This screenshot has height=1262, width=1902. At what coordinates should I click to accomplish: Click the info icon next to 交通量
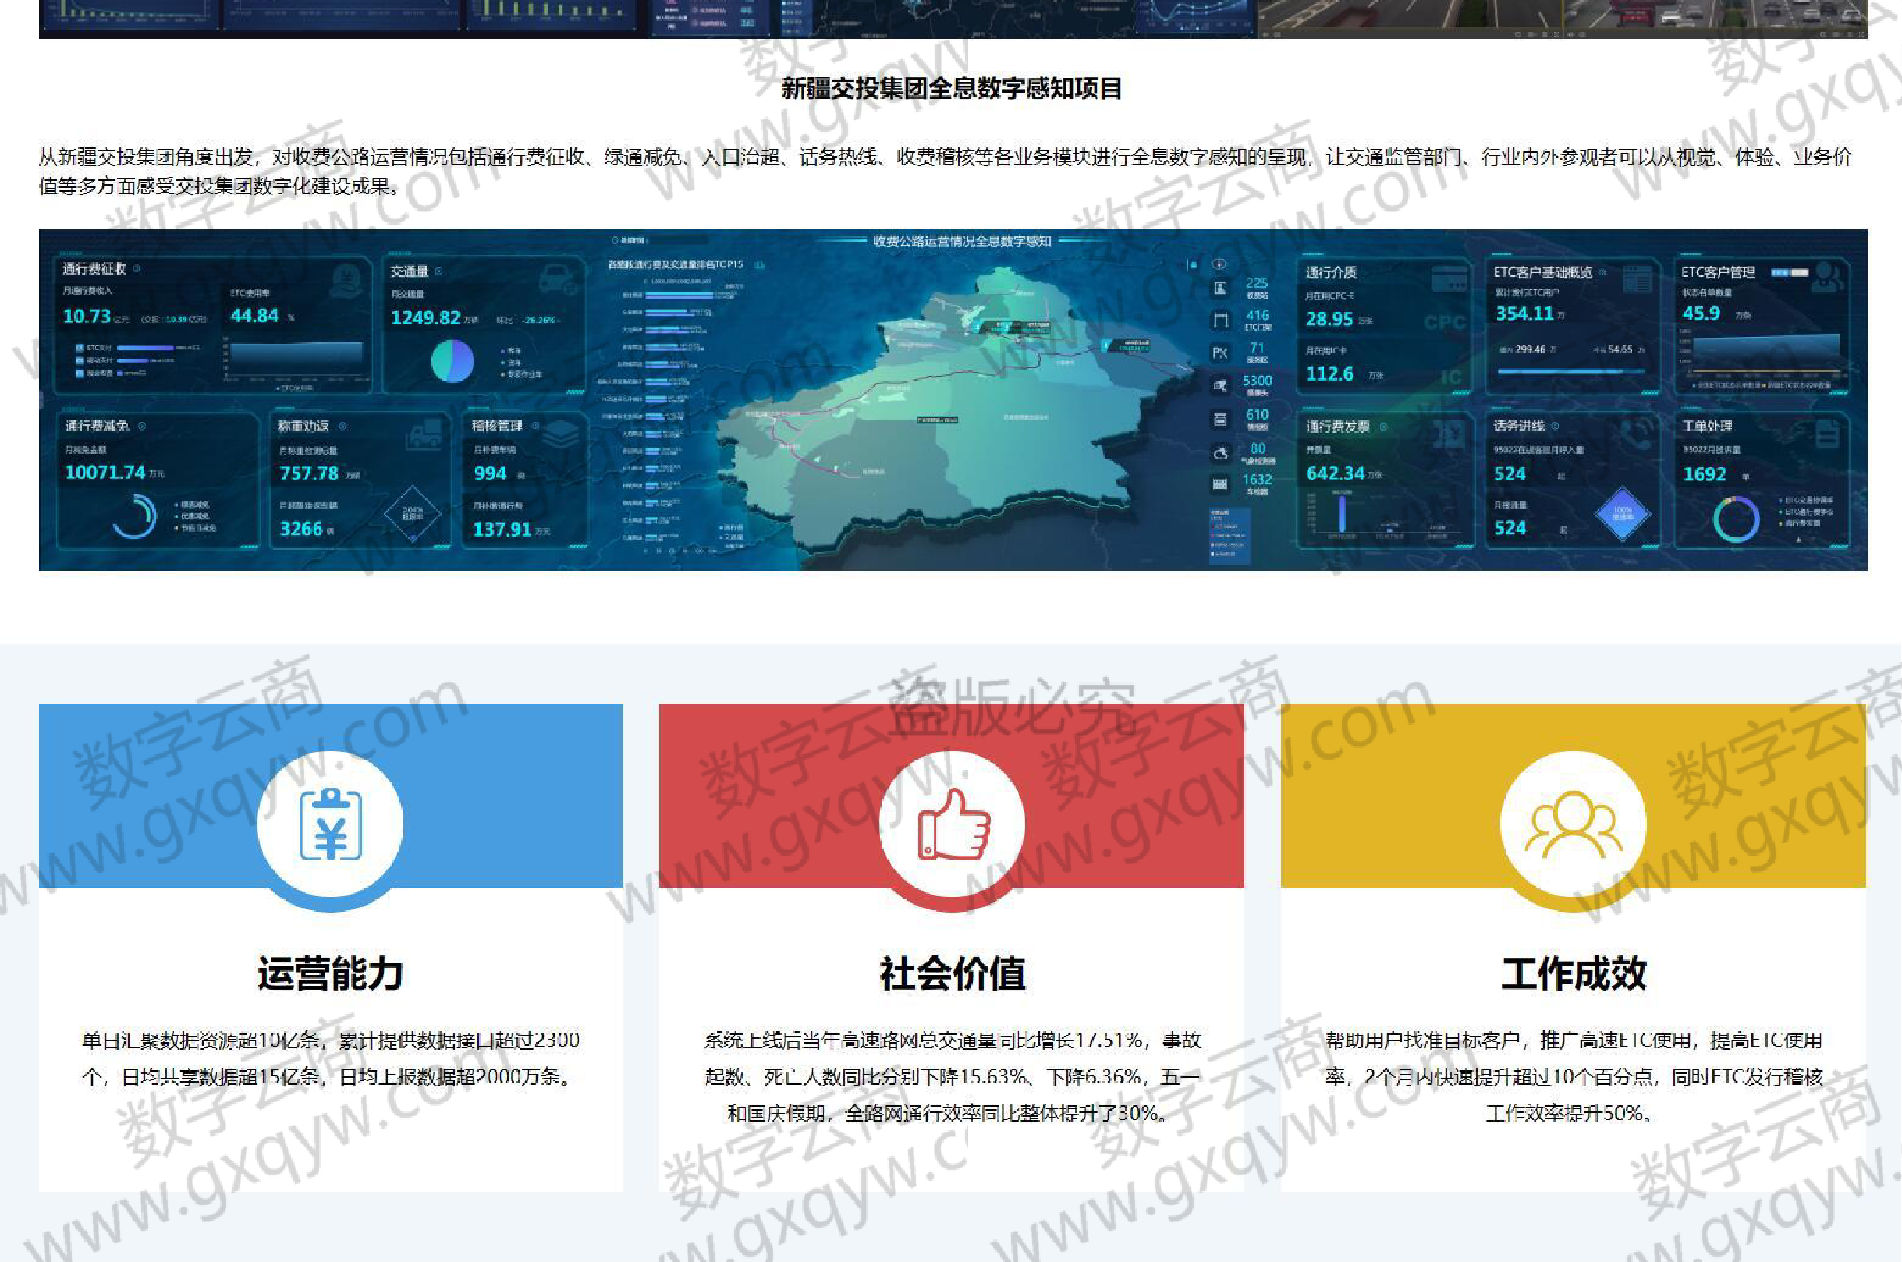point(438,271)
